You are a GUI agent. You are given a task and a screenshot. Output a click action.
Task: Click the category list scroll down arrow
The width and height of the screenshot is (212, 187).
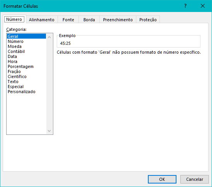click(x=49, y=131)
